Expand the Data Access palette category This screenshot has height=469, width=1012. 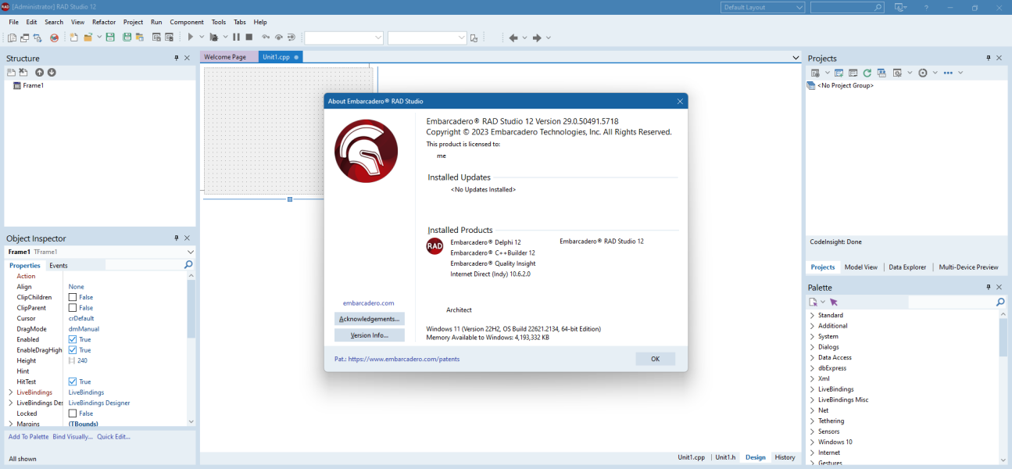812,357
